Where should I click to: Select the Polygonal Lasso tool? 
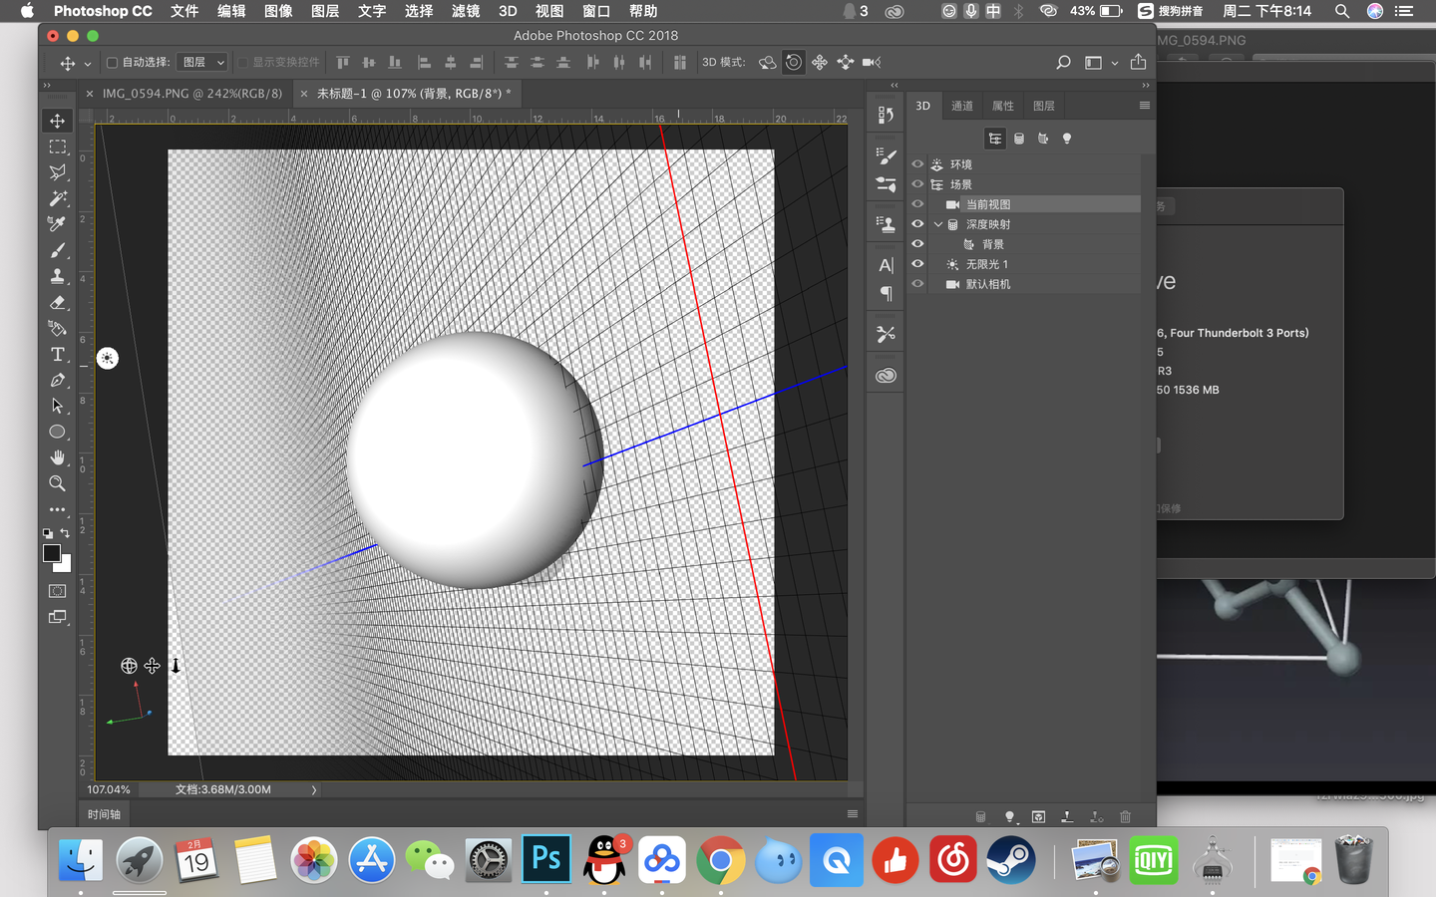(58, 172)
